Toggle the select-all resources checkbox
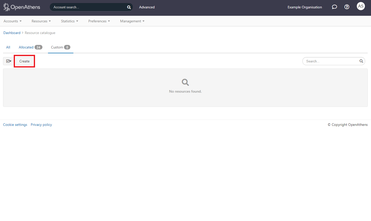Viewport: 371px width, 221px height. click(7, 61)
